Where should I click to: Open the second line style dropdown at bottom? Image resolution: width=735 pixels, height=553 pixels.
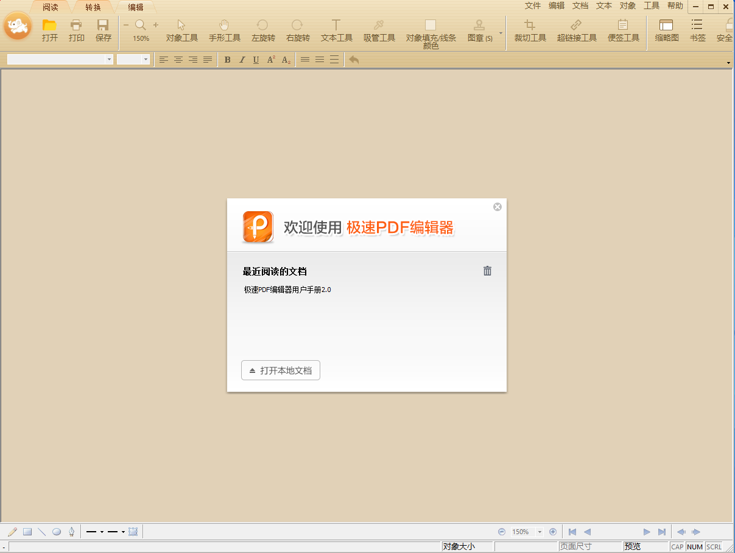[x=123, y=532]
